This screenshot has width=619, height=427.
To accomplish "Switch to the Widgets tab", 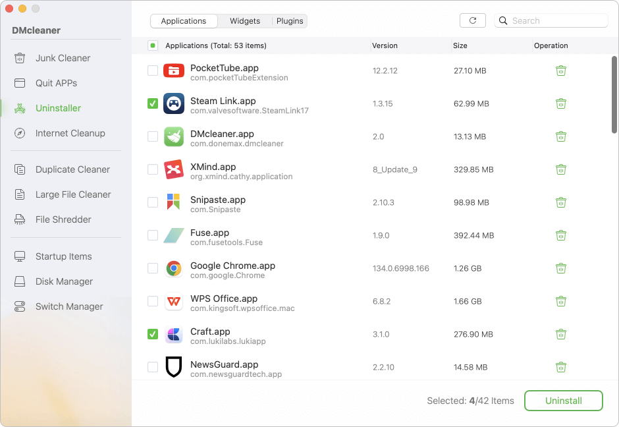I will [244, 21].
